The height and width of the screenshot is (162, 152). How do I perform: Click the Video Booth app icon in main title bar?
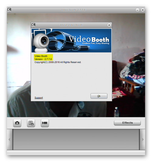coord(9,10)
